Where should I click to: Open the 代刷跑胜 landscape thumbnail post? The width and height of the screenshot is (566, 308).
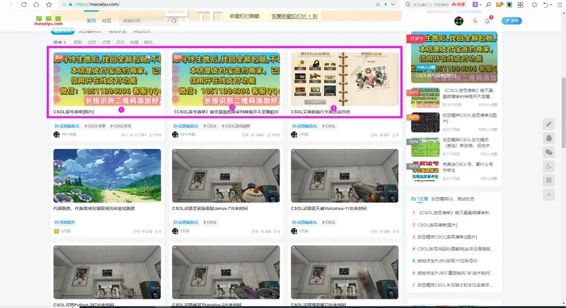(108, 176)
